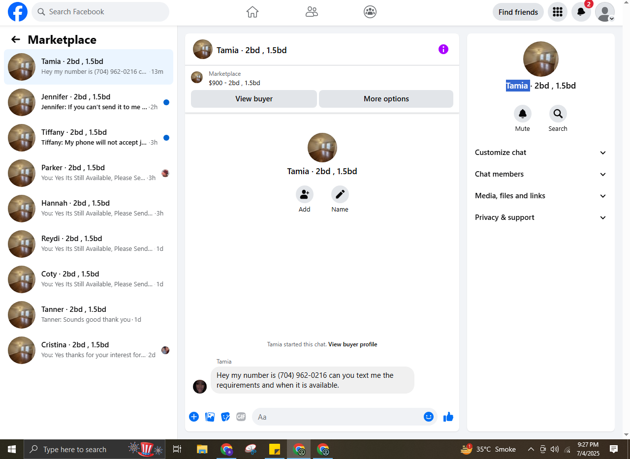Open Coty conversation in the list
Image resolution: width=630 pixels, height=459 pixels.
(89, 279)
